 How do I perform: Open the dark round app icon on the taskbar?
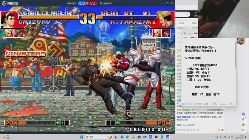pyautogui.click(x=156, y=137)
